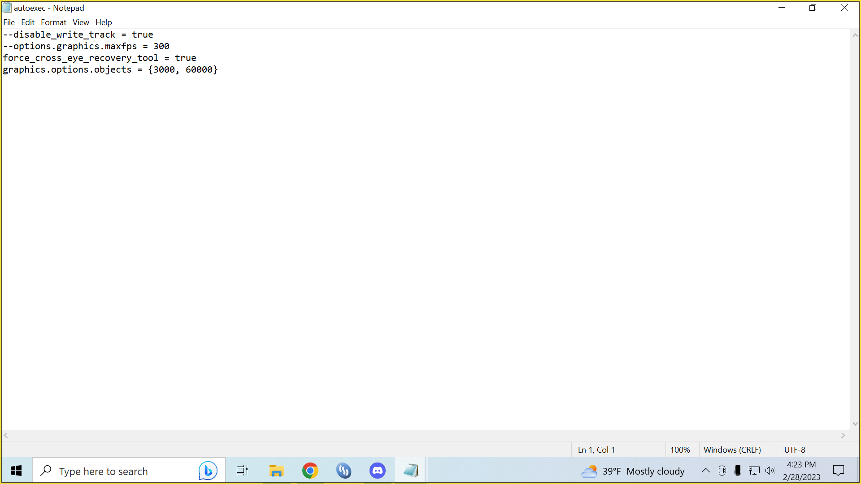Click the UTF-8 encoding status entry
Screen dimensions: 861x484
click(x=795, y=449)
